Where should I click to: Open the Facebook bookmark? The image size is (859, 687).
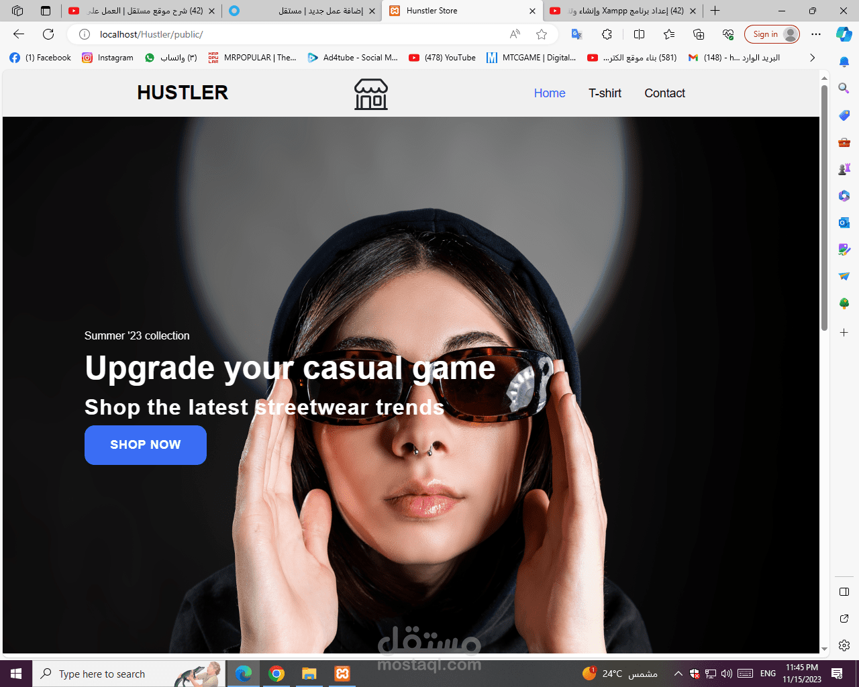click(x=40, y=58)
